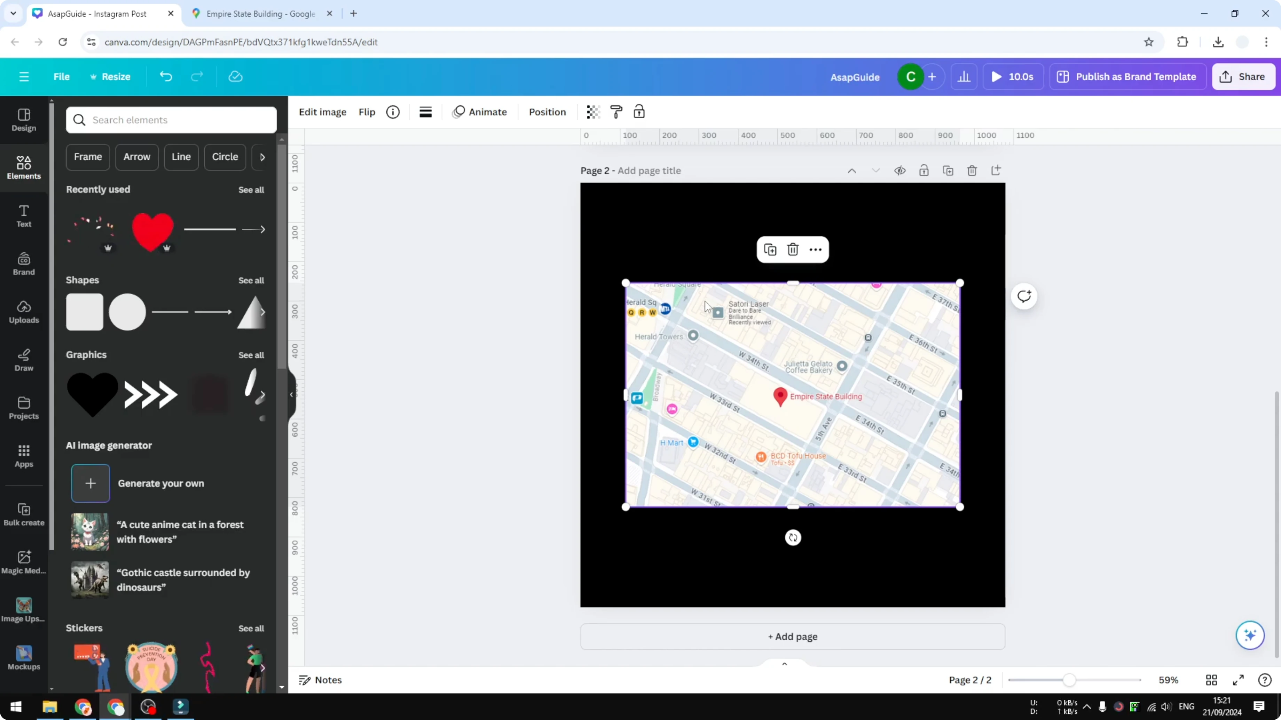Select the Draw tool
Screen dimensions: 1281x720
24,360
